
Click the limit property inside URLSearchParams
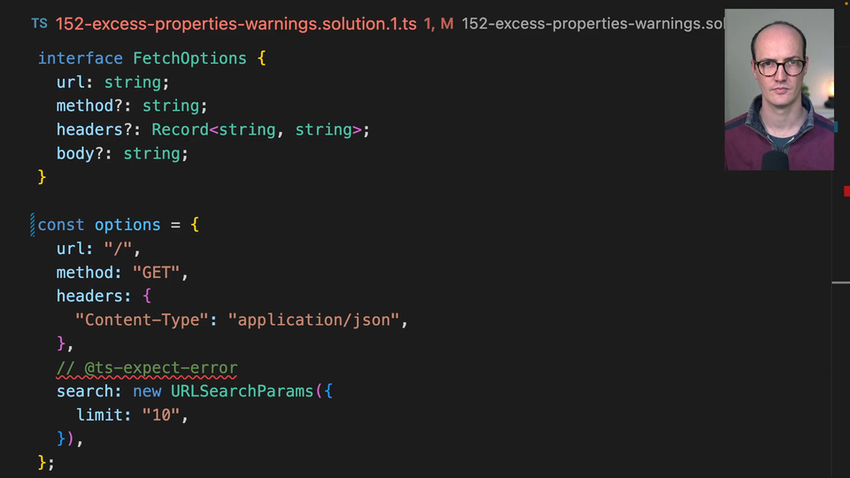pyautogui.click(x=99, y=415)
